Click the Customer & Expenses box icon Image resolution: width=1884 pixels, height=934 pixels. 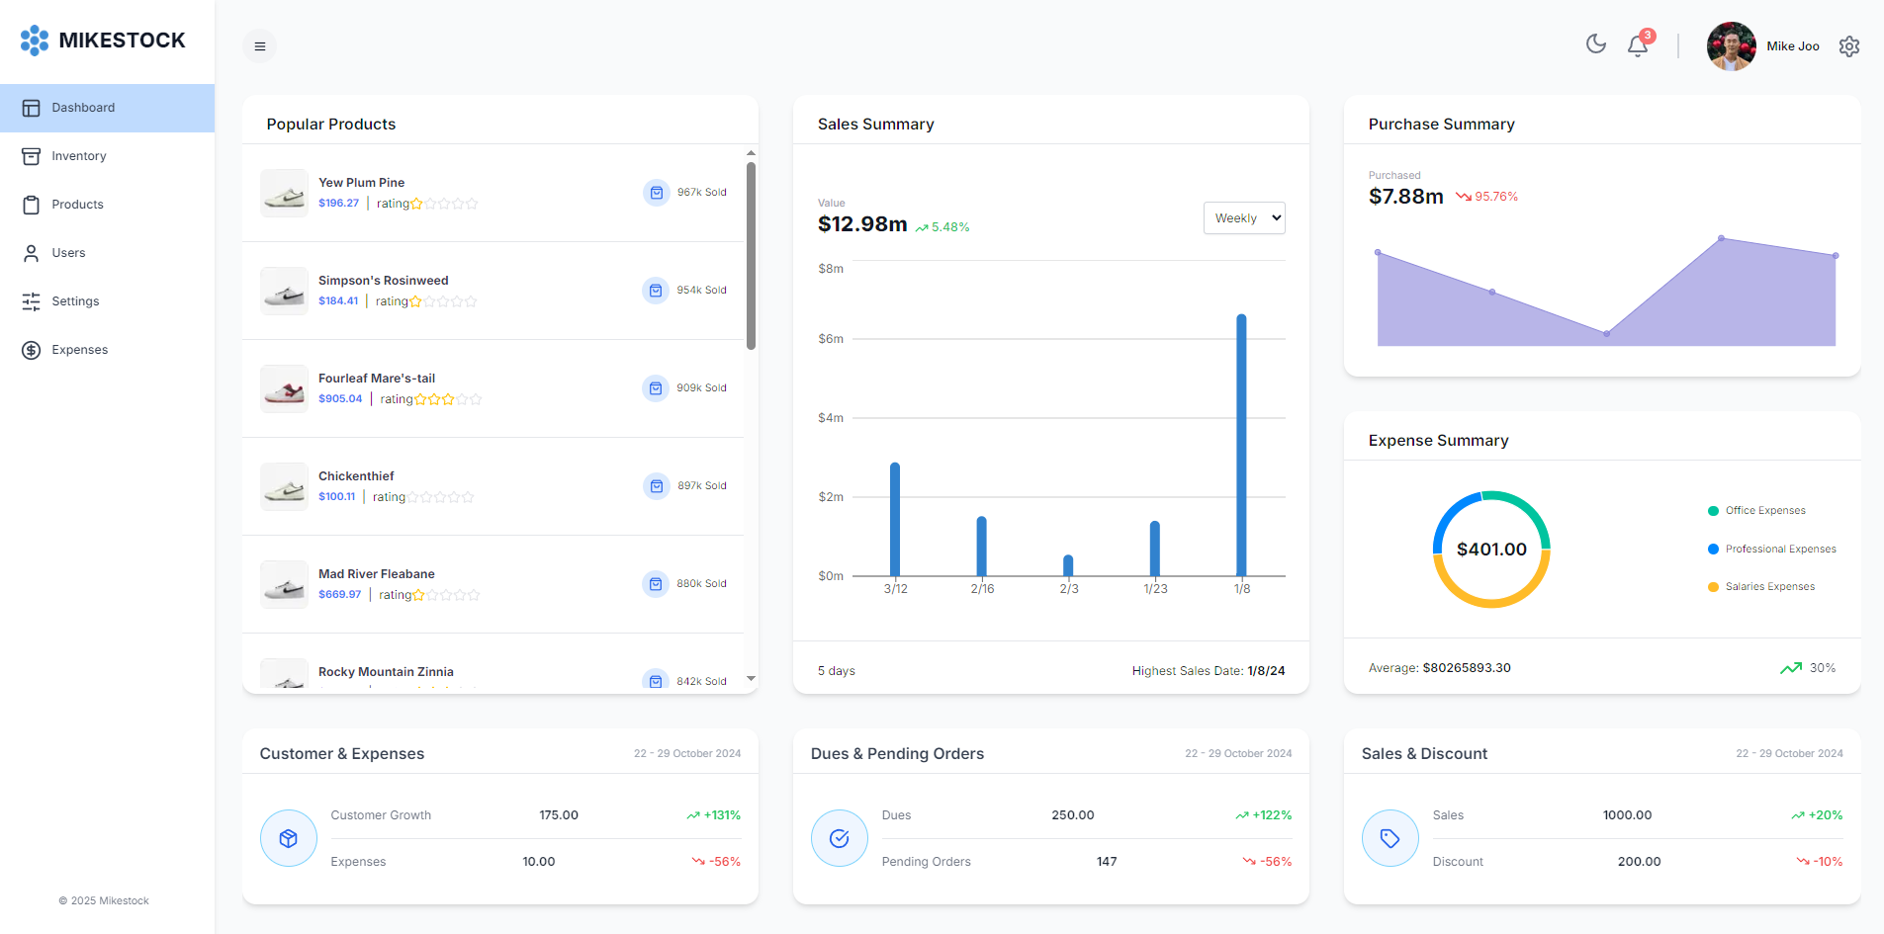click(289, 838)
